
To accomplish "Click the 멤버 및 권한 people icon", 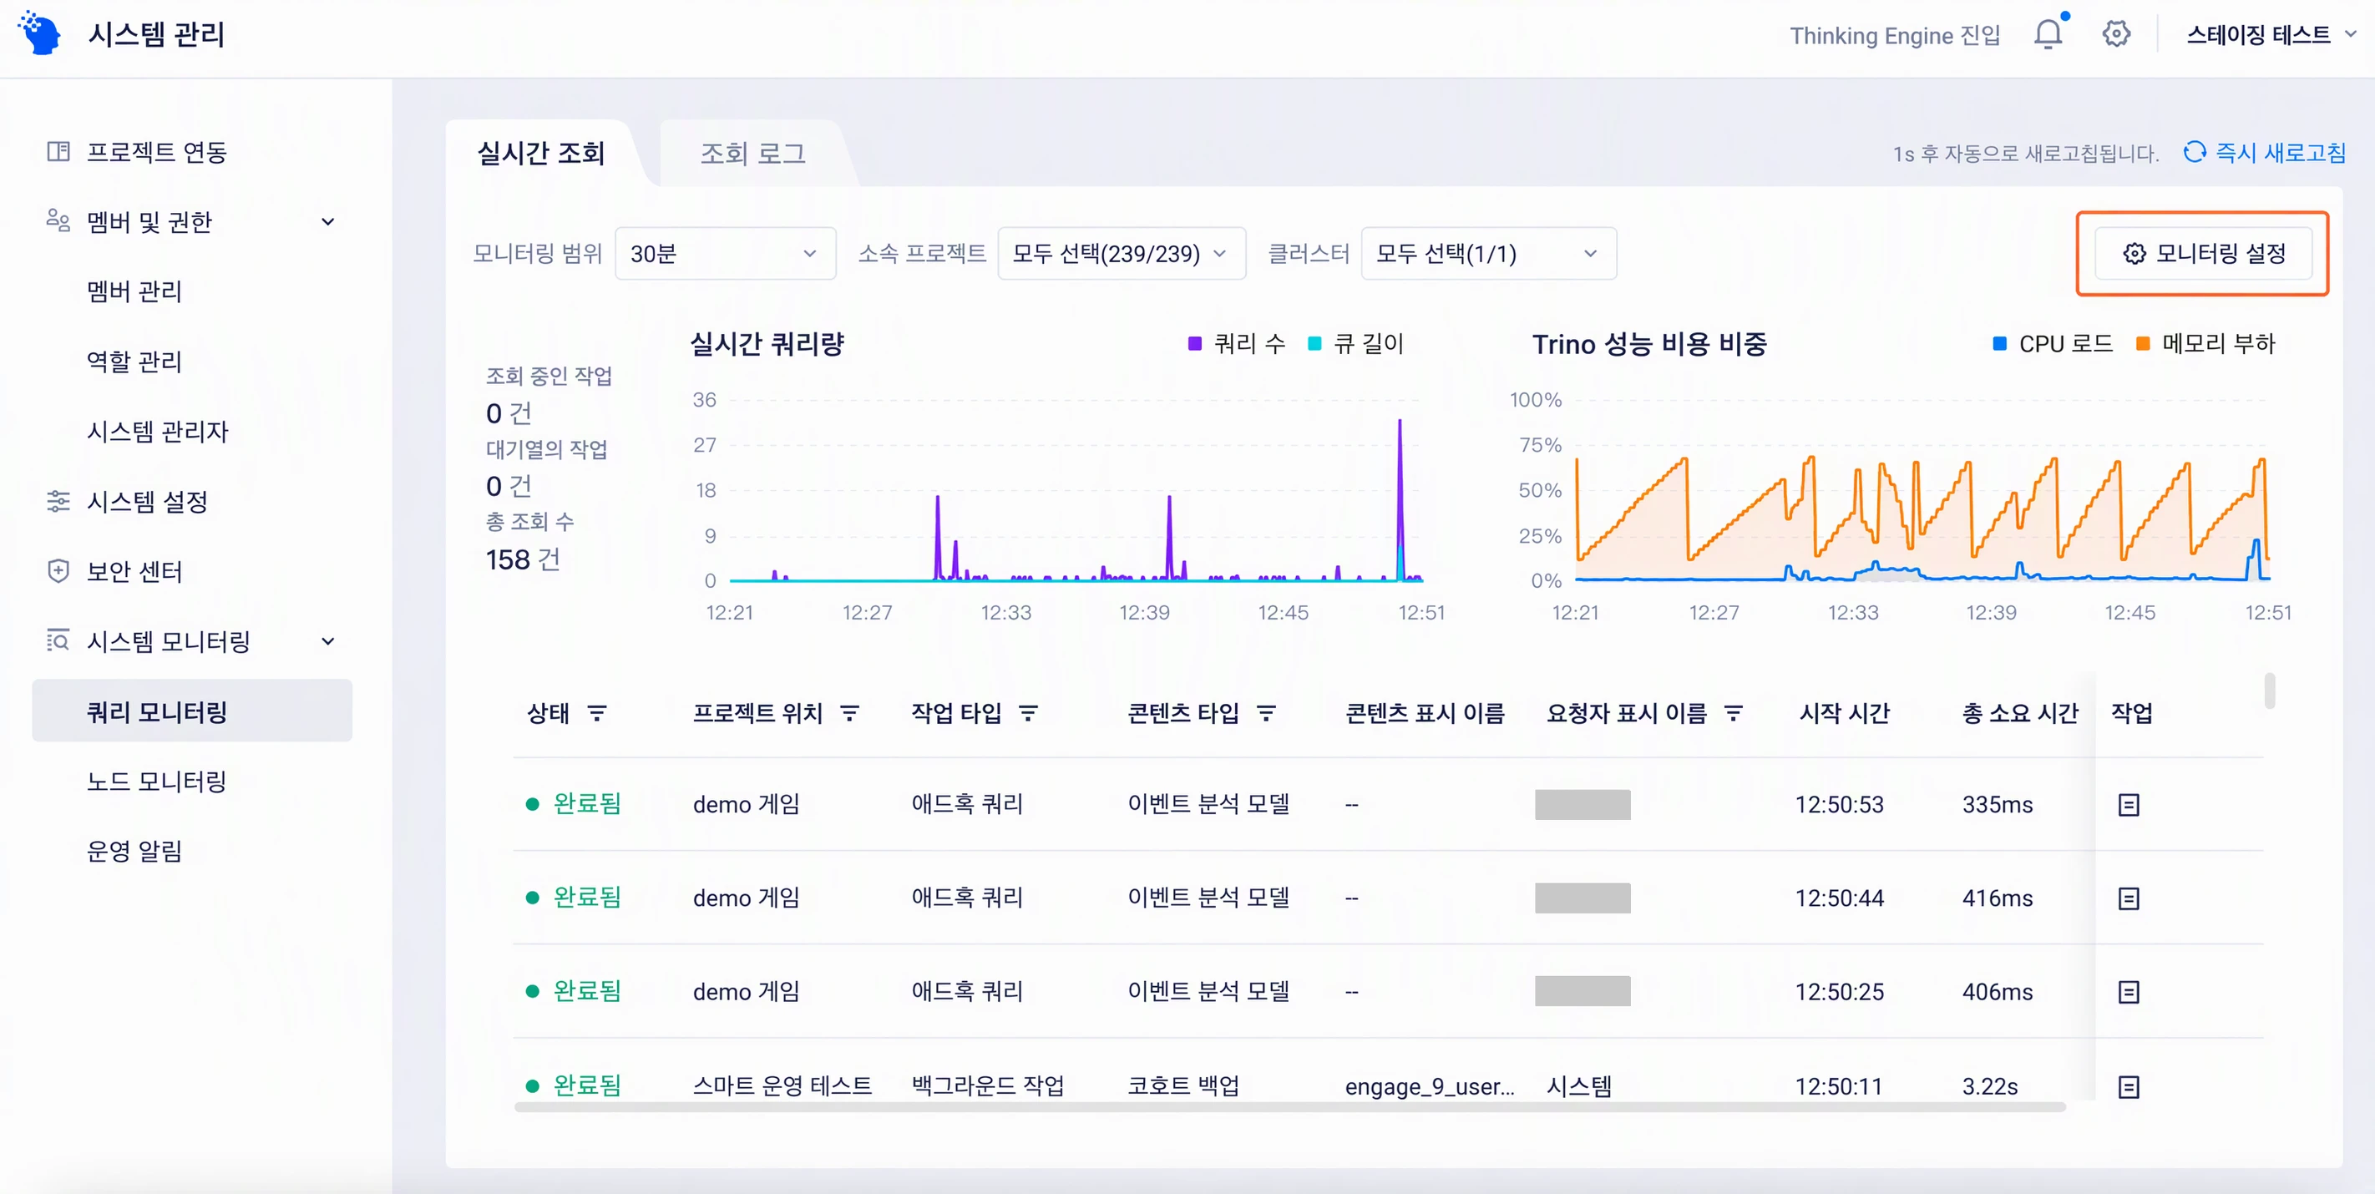I will [x=58, y=220].
